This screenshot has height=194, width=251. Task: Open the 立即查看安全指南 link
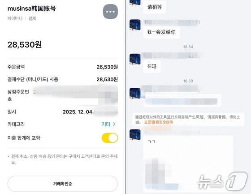coord(159,122)
